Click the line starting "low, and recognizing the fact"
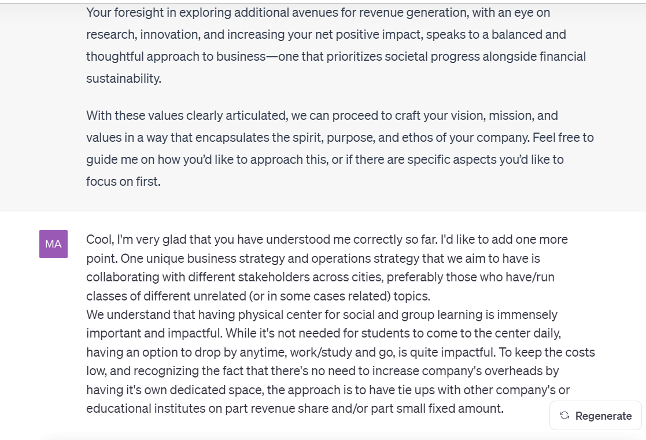Screen dimensions: 646x440 322,371
